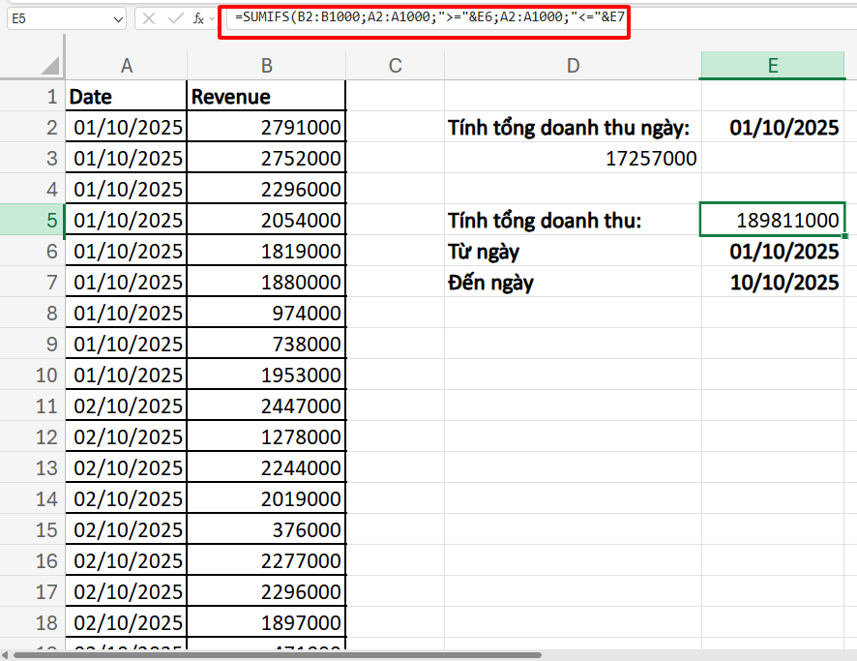Select column A header
Viewport: 857px width, 661px height.
pyautogui.click(x=126, y=65)
